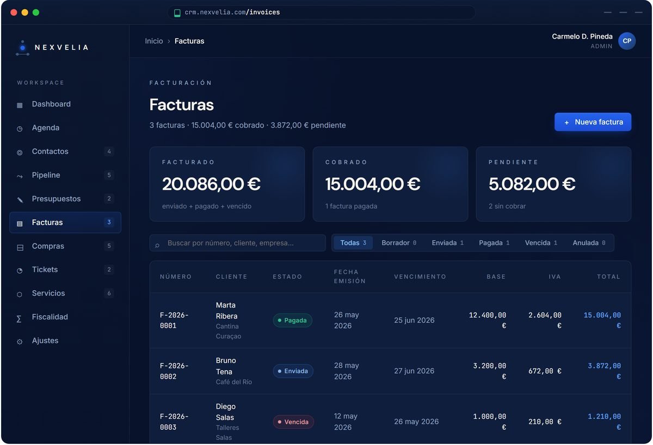Image resolution: width=653 pixels, height=445 pixels.
Task: Select Facturas in the sidebar
Action: [65, 222]
